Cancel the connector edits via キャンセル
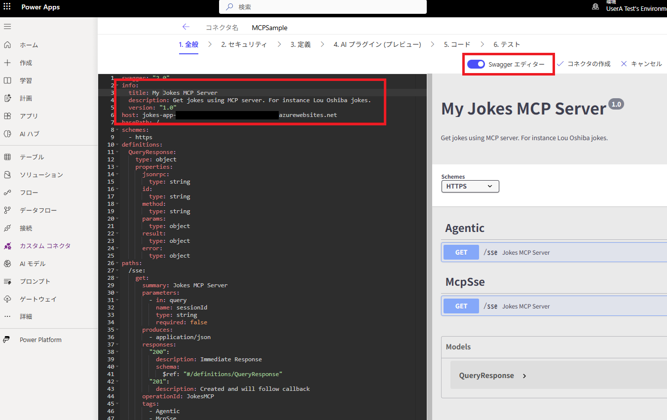Image resolution: width=667 pixels, height=420 pixels. pyautogui.click(x=645, y=63)
